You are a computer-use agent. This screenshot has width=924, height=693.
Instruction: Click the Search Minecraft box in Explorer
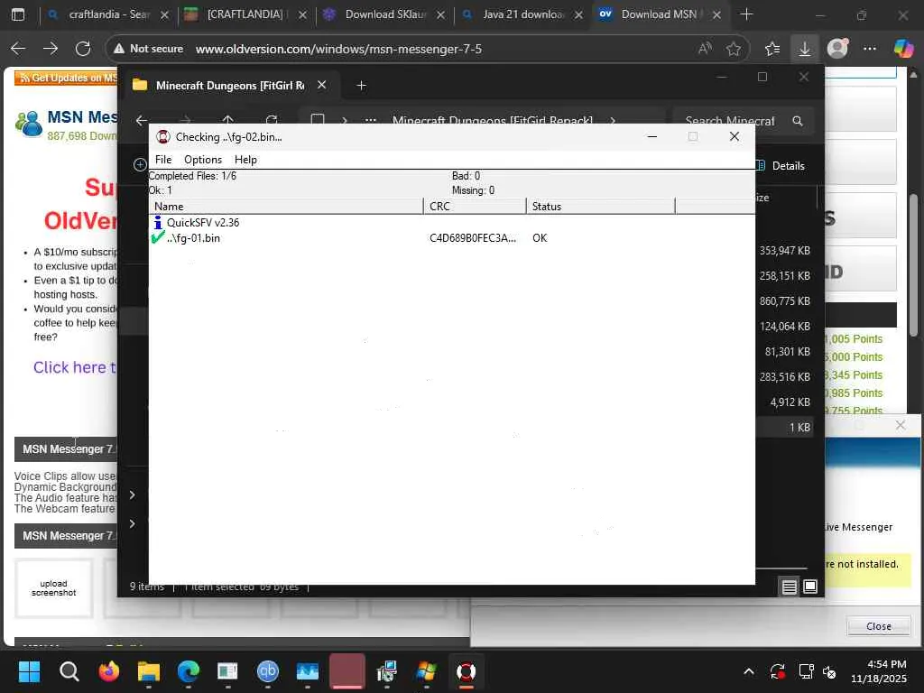pyautogui.click(x=729, y=121)
